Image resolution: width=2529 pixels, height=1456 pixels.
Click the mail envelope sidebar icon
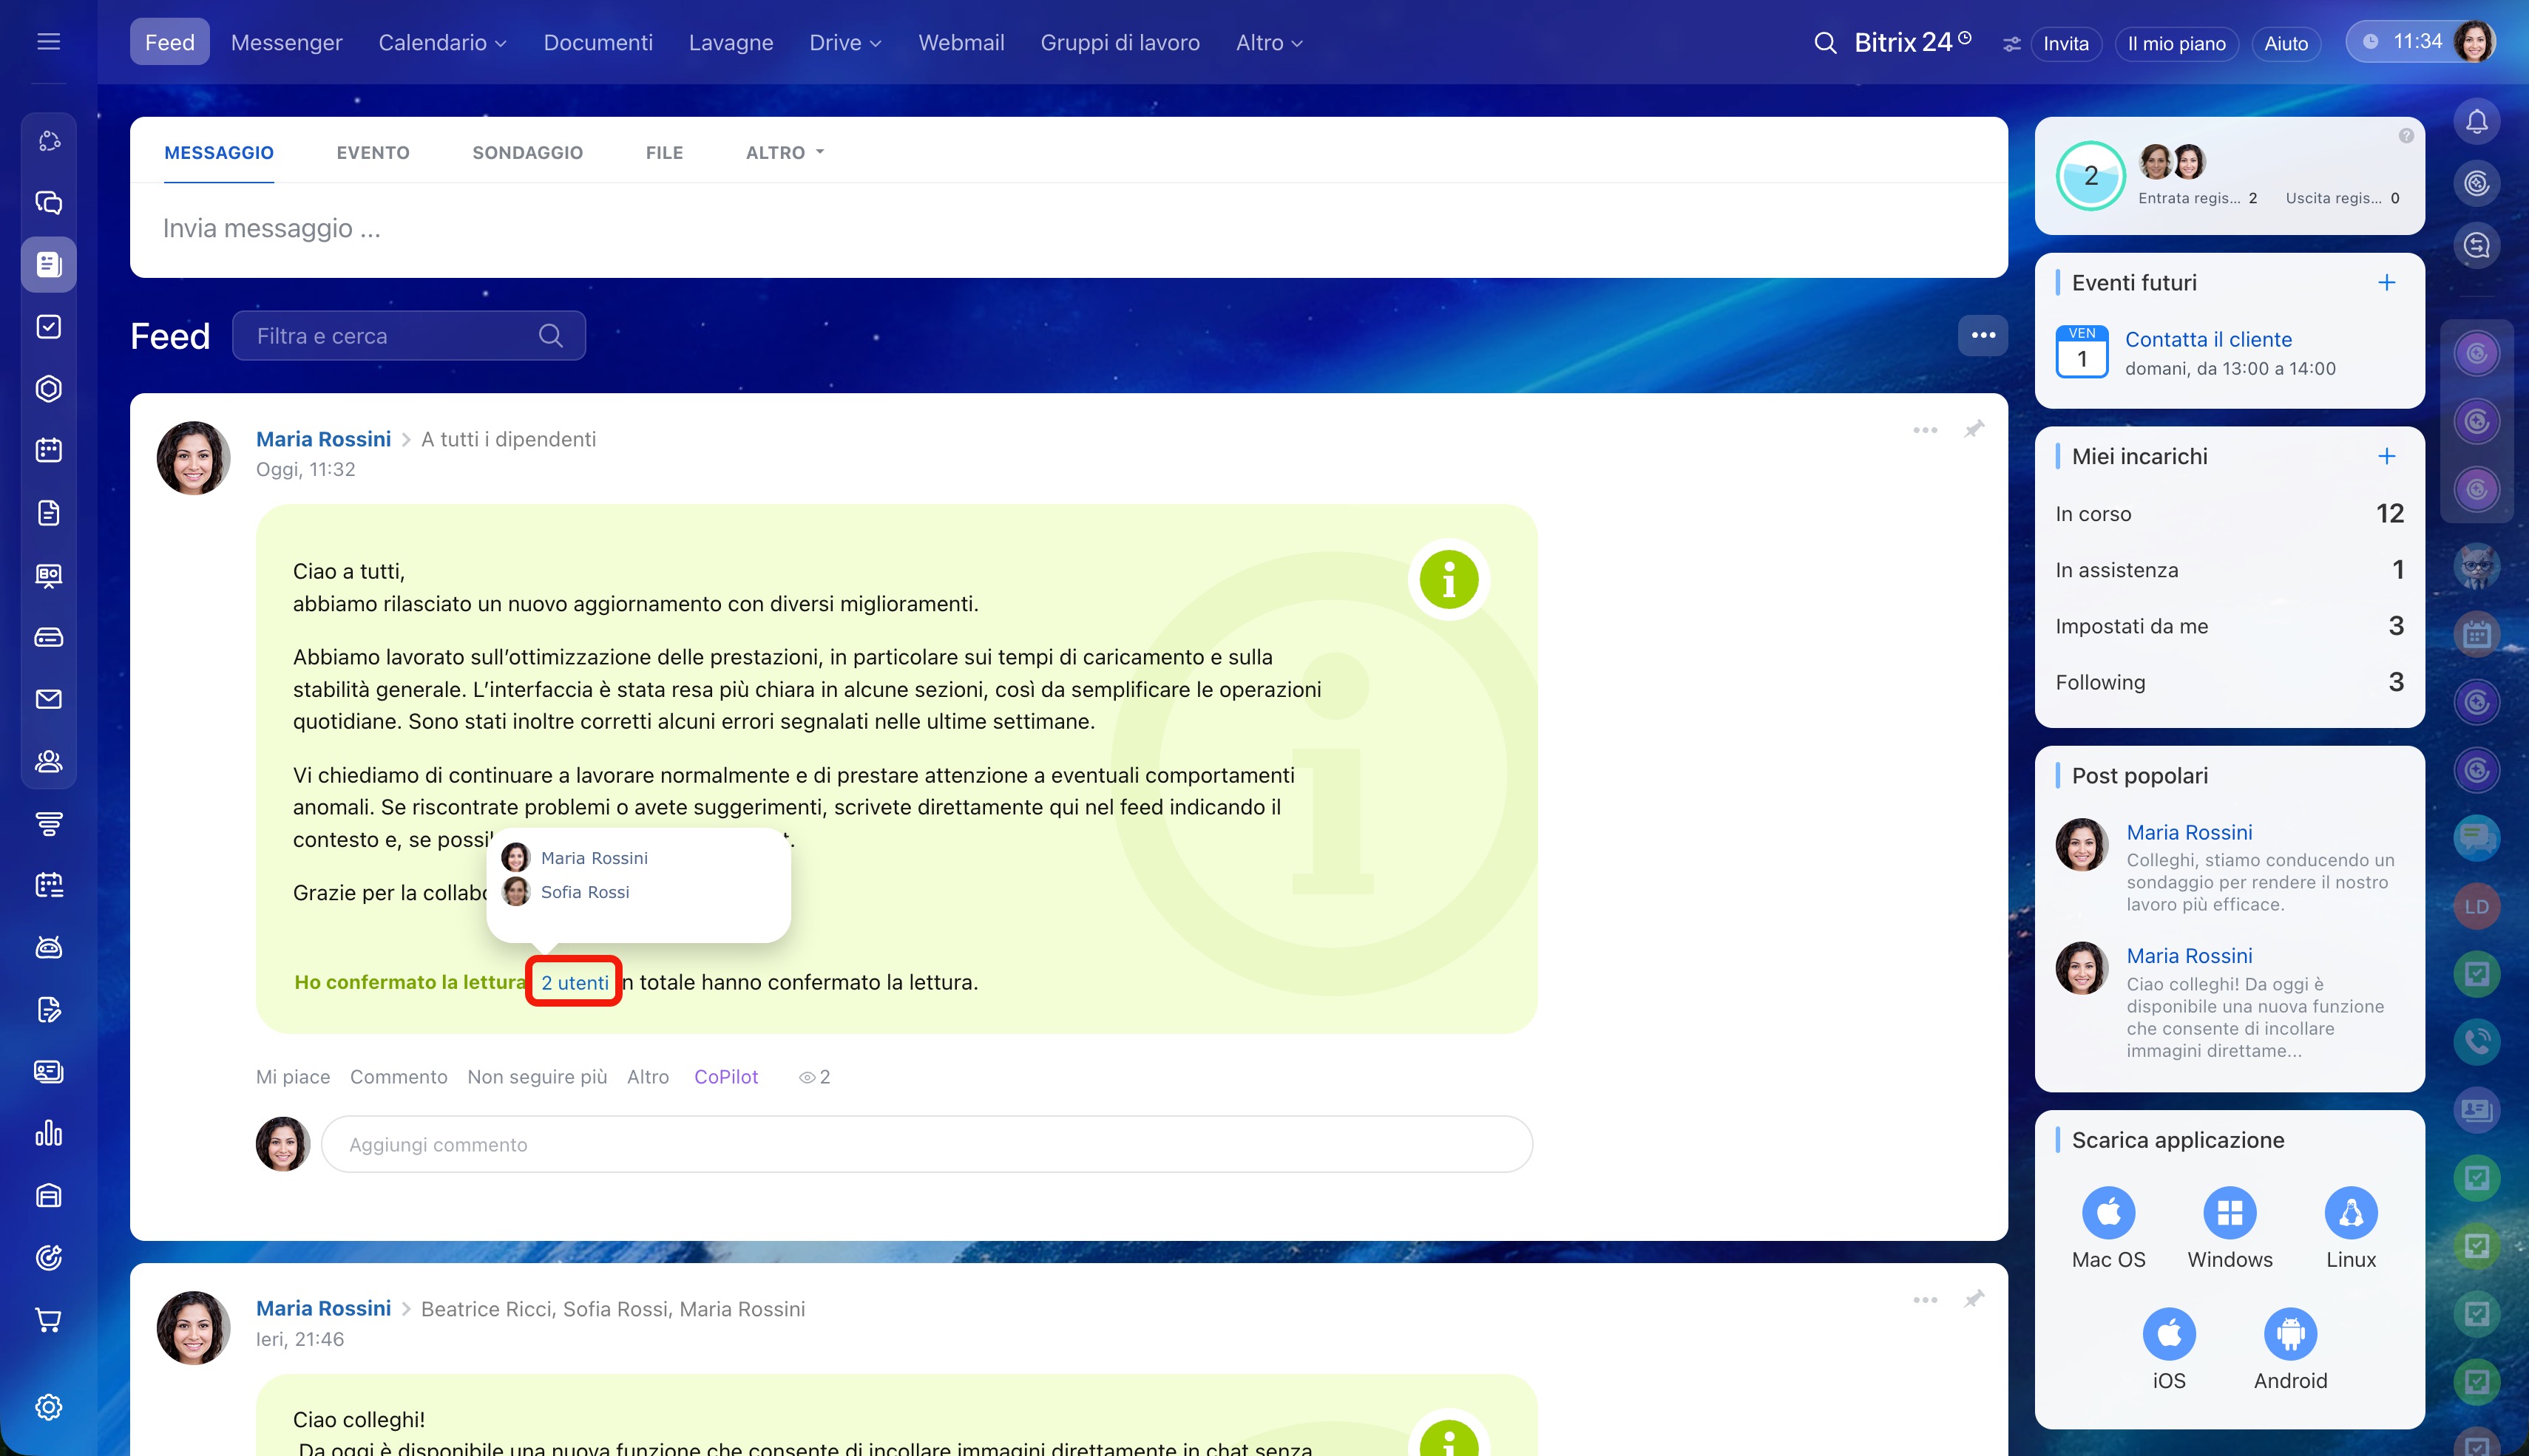point(48,699)
